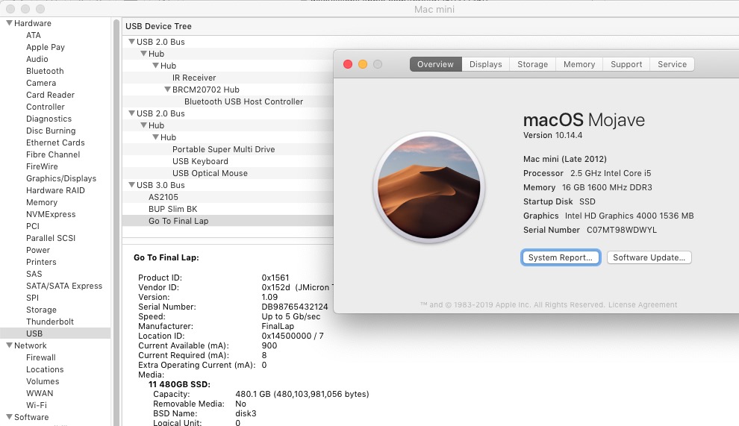Collapse the BRCM20702 Hub node
The image size is (739, 426).
point(167,89)
